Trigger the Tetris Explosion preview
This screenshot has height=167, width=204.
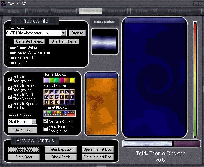(x=61, y=149)
